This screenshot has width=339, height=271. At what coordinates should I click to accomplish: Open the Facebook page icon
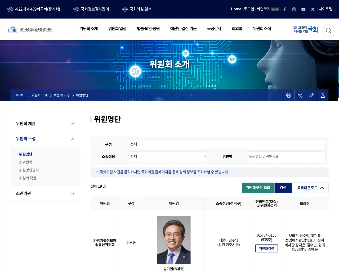285,9
